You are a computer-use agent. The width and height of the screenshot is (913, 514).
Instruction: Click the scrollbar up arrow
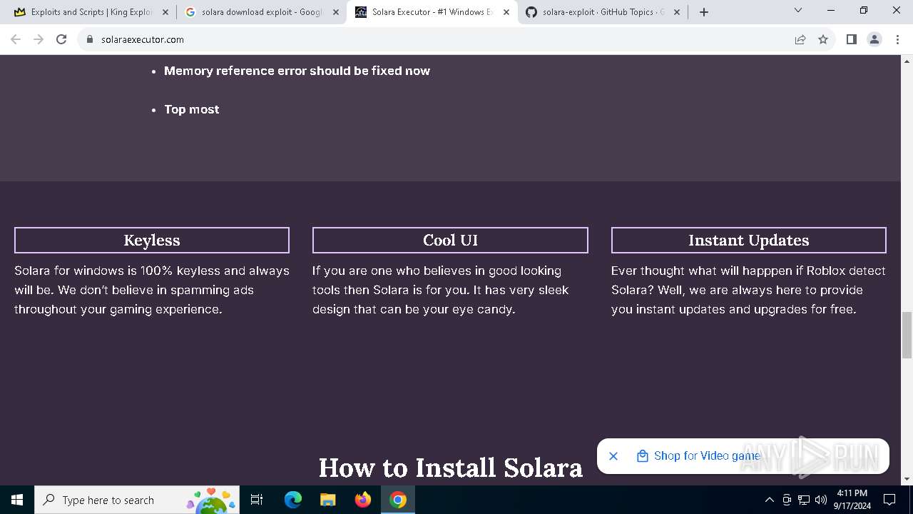(907, 60)
